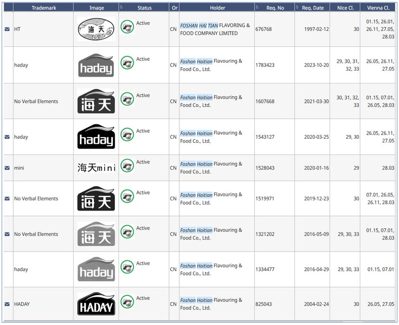Click the envelope icon beside the mini trademark
The width and height of the screenshot is (399, 325).
pos(7,168)
